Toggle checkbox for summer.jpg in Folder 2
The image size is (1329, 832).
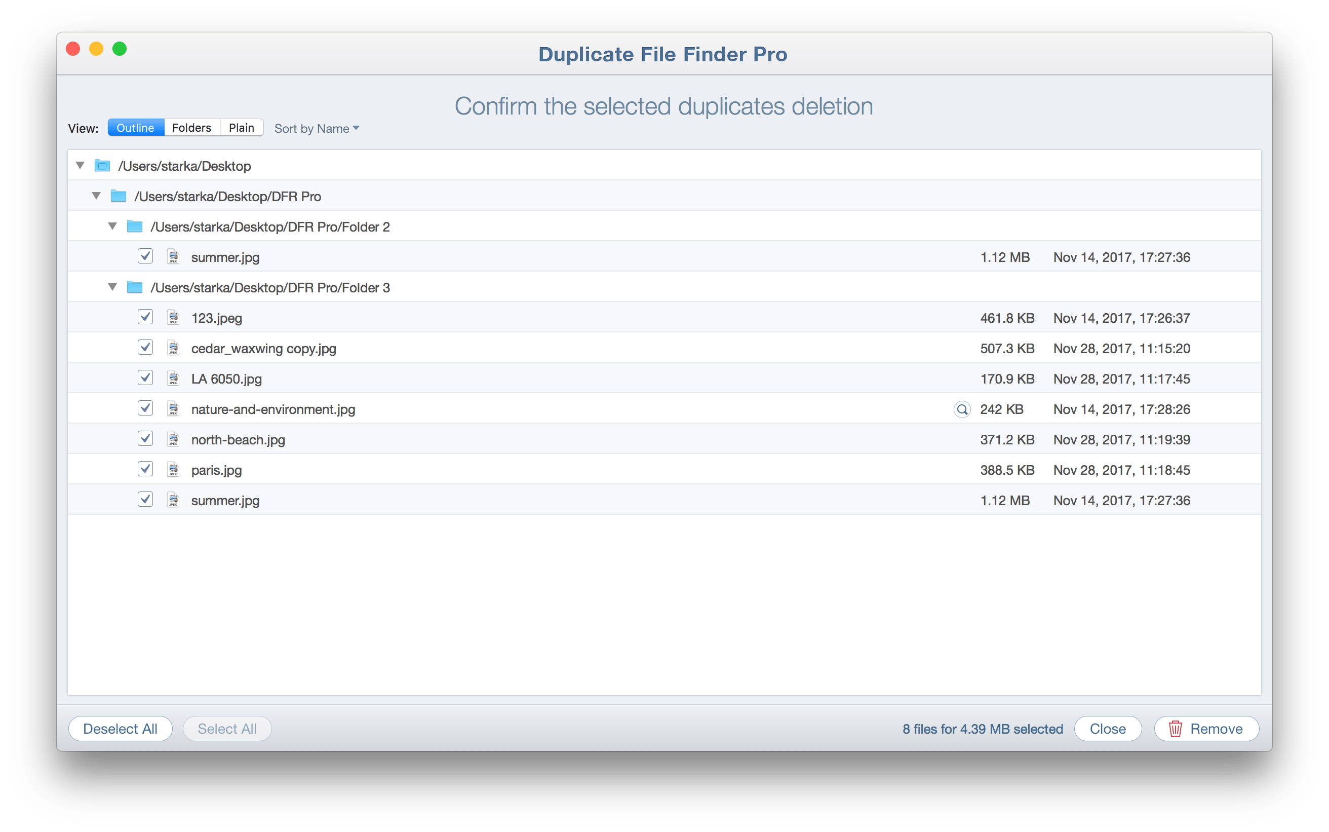click(145, 257)
